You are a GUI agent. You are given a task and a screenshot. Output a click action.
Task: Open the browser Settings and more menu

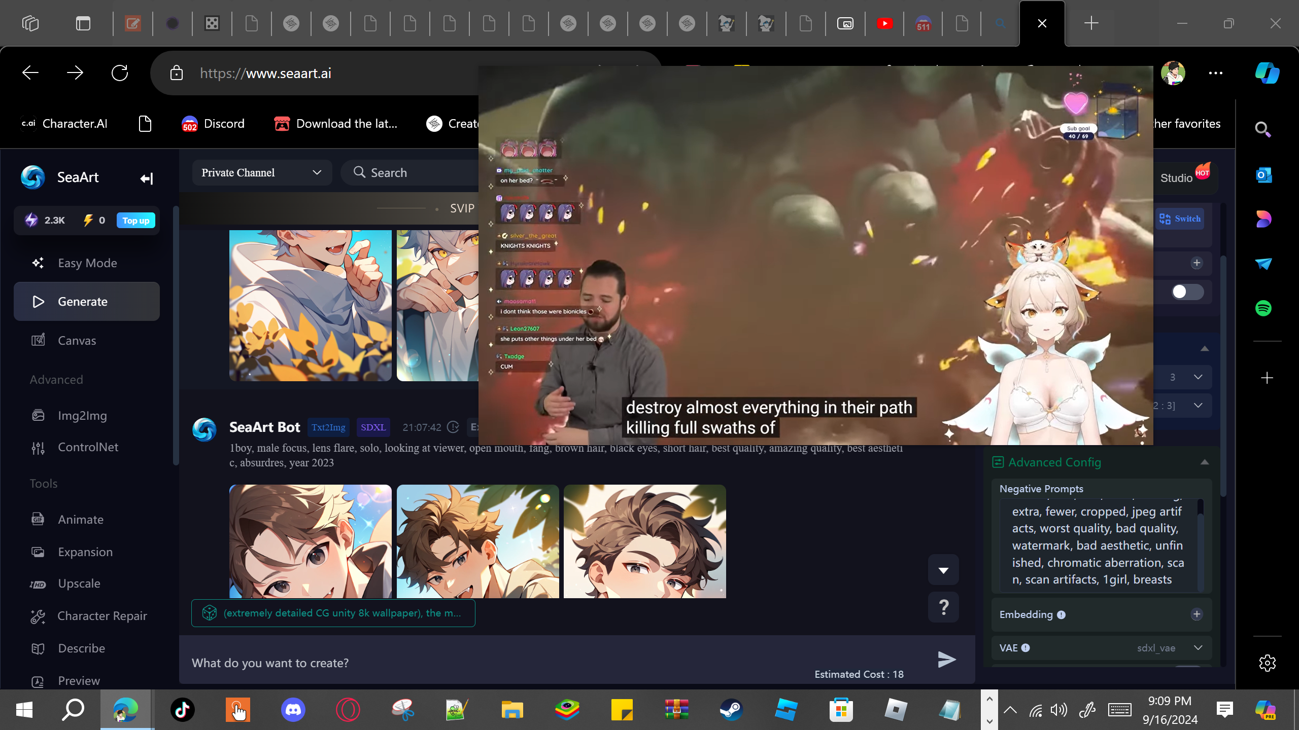(x=1216, y=73)
